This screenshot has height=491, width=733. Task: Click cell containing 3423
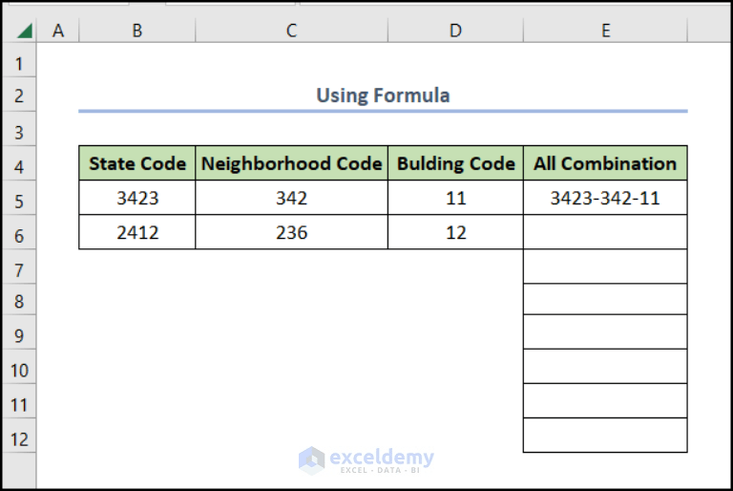click(x=137, y=198)
